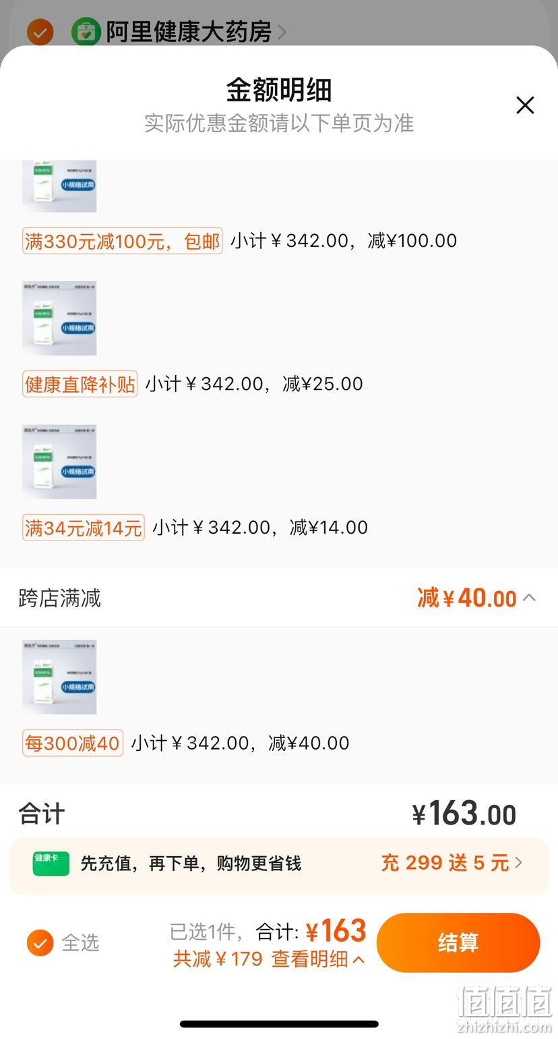Tap the 先充值，再下单 banner text
This screenshot has height=1039, width=558.
pyautogui.click(x=191, y=864)
